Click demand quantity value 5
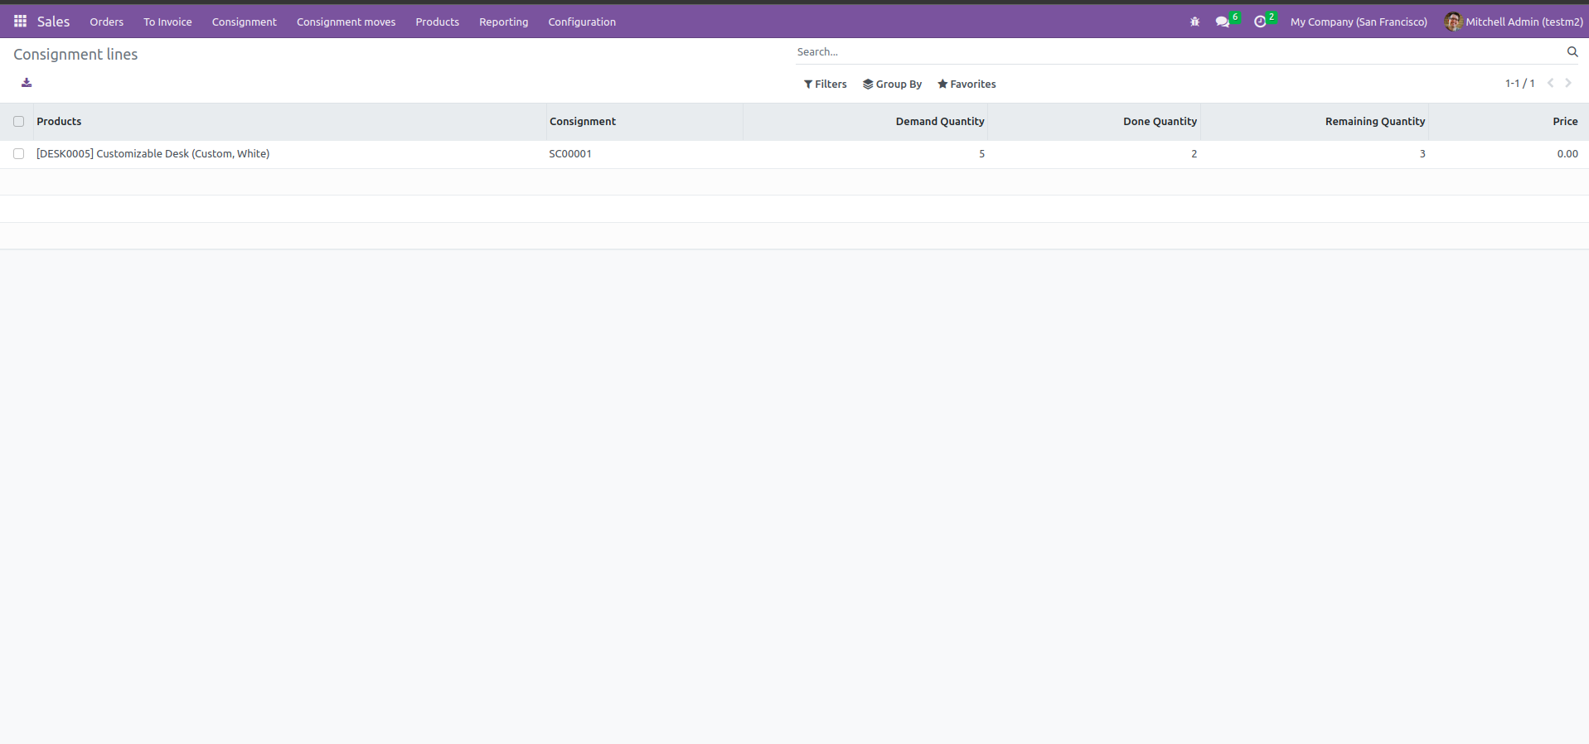This screenshot has width=1589, height=744. pyautogui.click(x=981, y=154)
